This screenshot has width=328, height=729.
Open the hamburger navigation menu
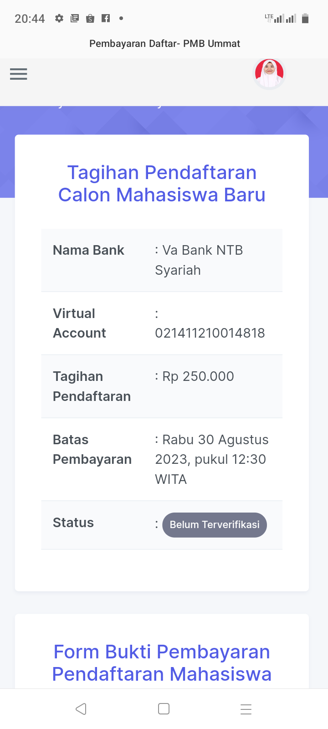pyautogui.click(x=19, y=74)
